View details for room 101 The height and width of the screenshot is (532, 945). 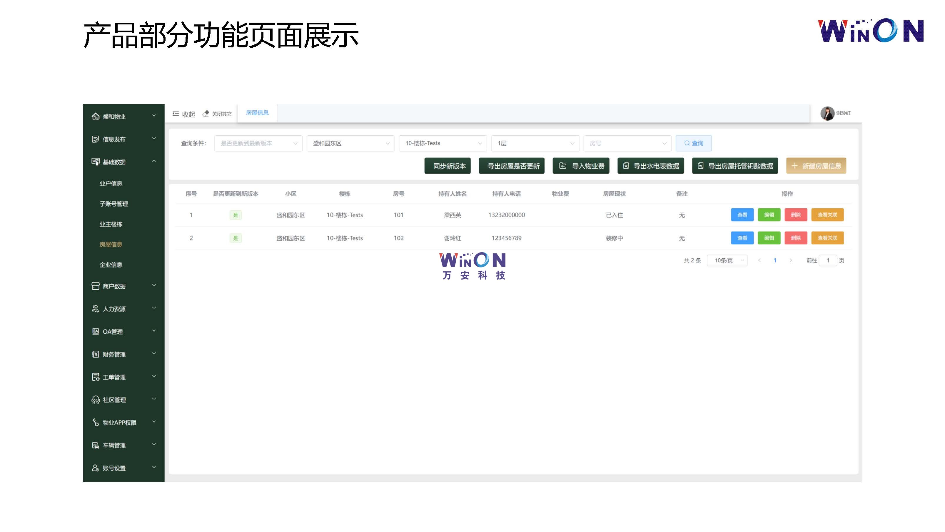[x=742, y=215]
